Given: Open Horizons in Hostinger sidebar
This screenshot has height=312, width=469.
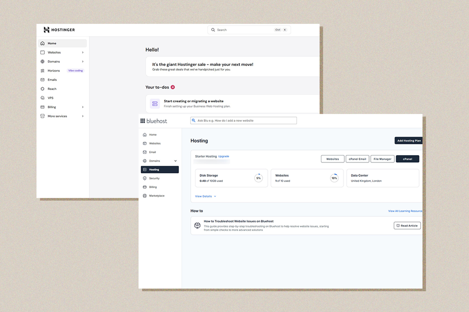Looking at the screenshot, I should pyautogui.click(x=63, y=71).
